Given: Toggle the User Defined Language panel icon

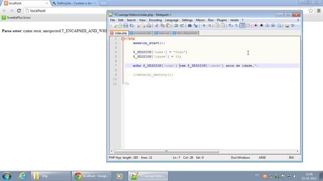Looking at the screenshot, I should click(248, 26).
